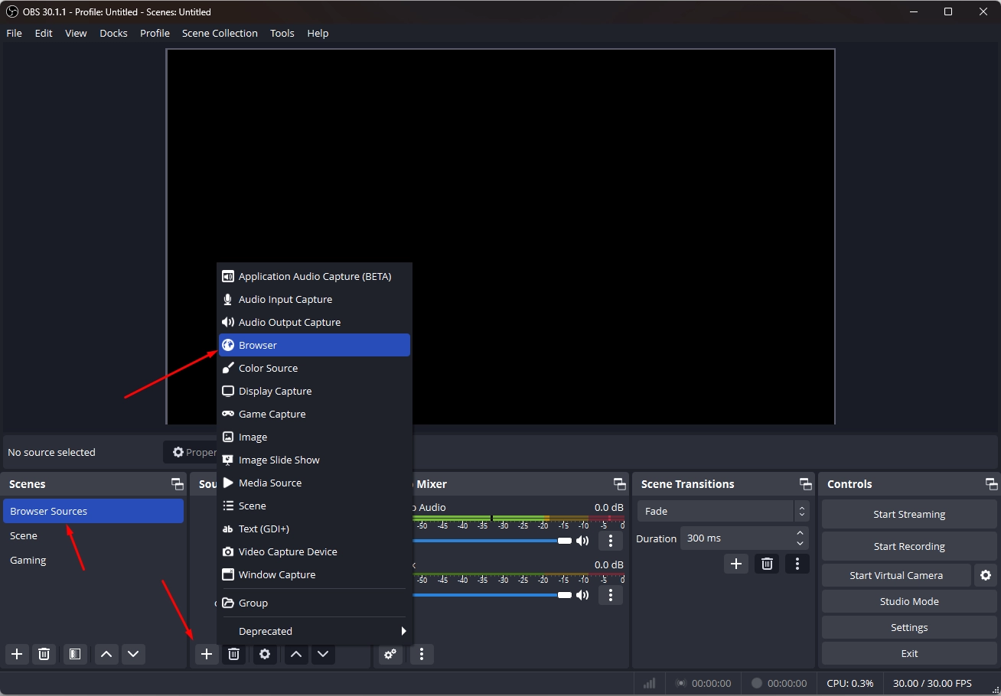
Task: Open transition properties three-dot menu
Action: tap(797, 564)
